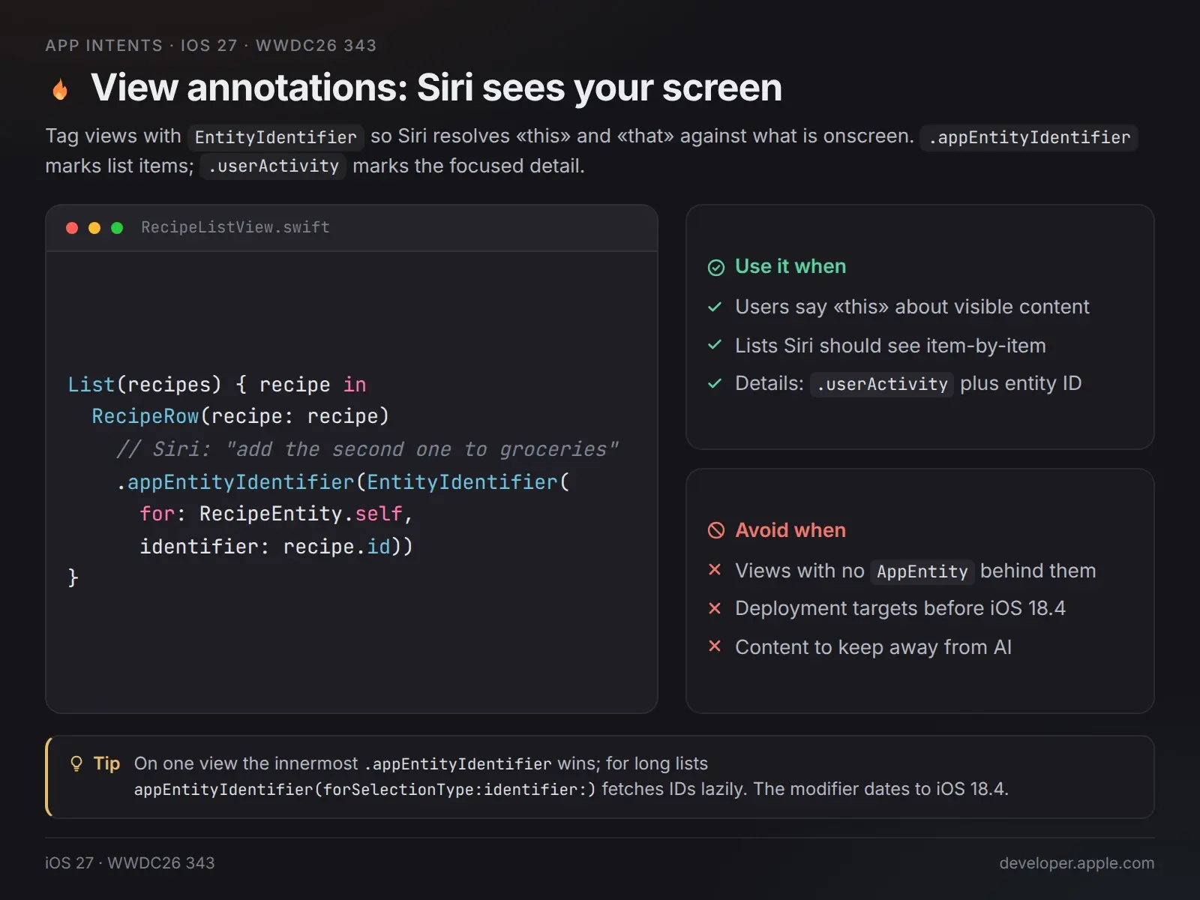Click the EntityIdentifier code chip in intro
This screenshot has height=900, width=1200.
pos(276,137)
